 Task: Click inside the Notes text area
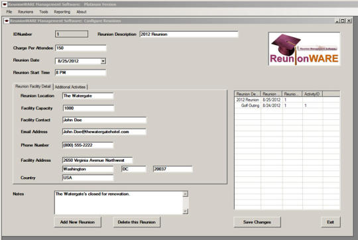pos(119,203)
